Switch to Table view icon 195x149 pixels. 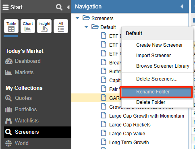click(11, 26)
